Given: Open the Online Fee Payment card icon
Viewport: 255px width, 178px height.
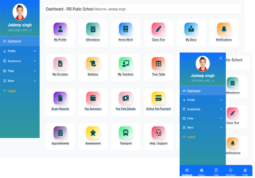Looking at the screenshot, I should point(158,98).
